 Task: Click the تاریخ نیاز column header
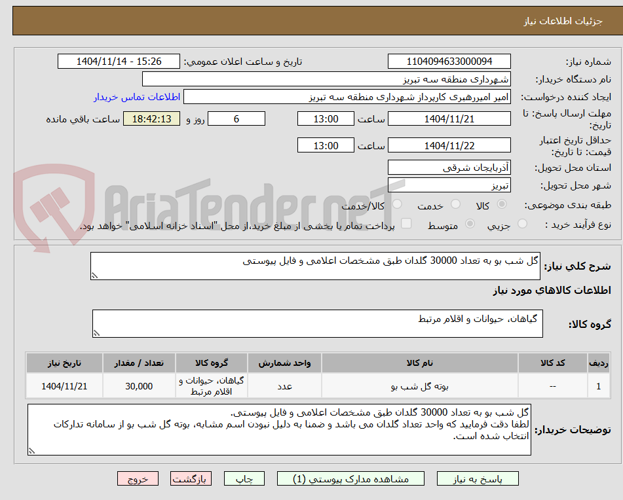tap(64, 363)
